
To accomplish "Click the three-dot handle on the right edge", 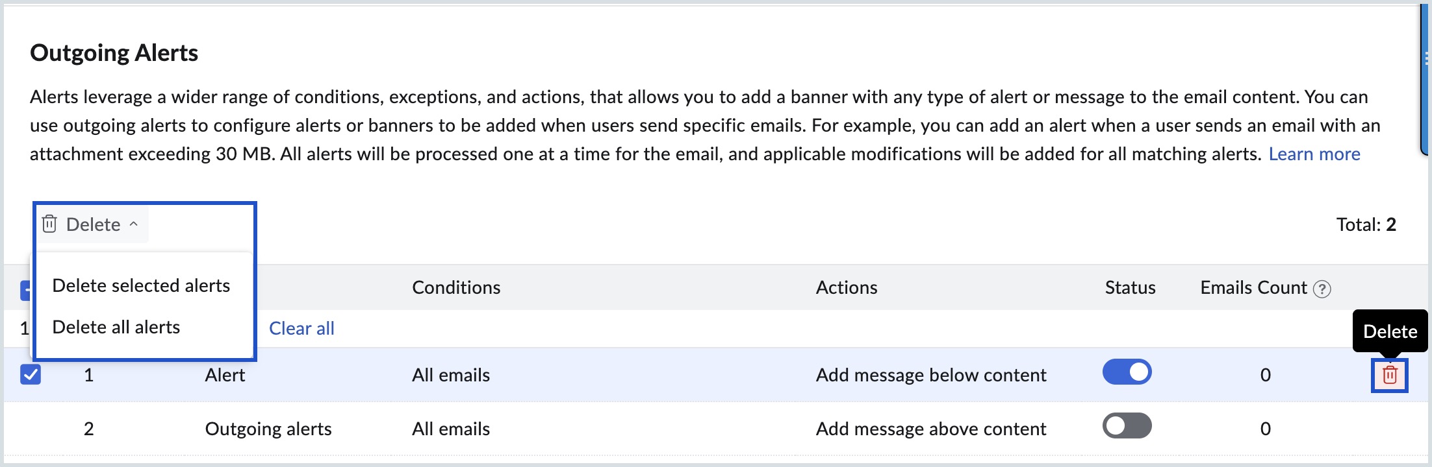I will tap(1426, 60).
